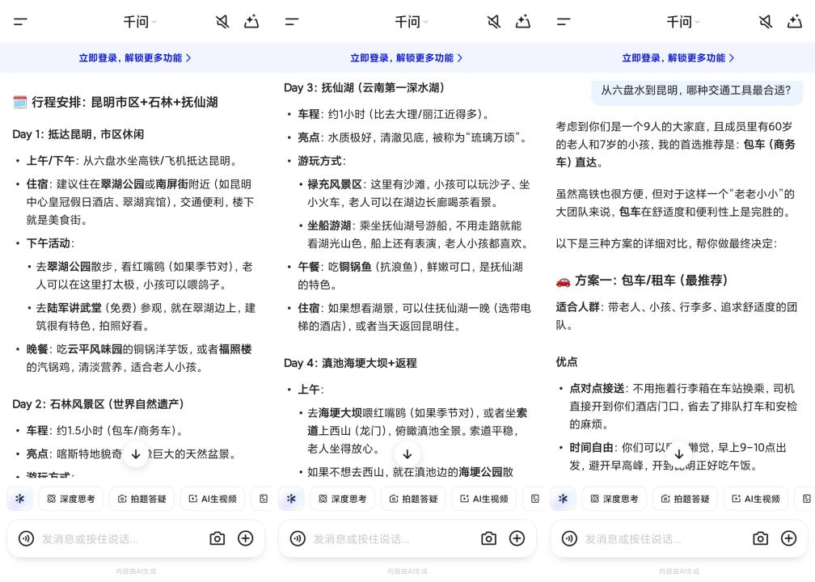815x582 pixels.
Task: Toggle speaker mute icon on the 包车 transport screen
Action: [766, 22]
